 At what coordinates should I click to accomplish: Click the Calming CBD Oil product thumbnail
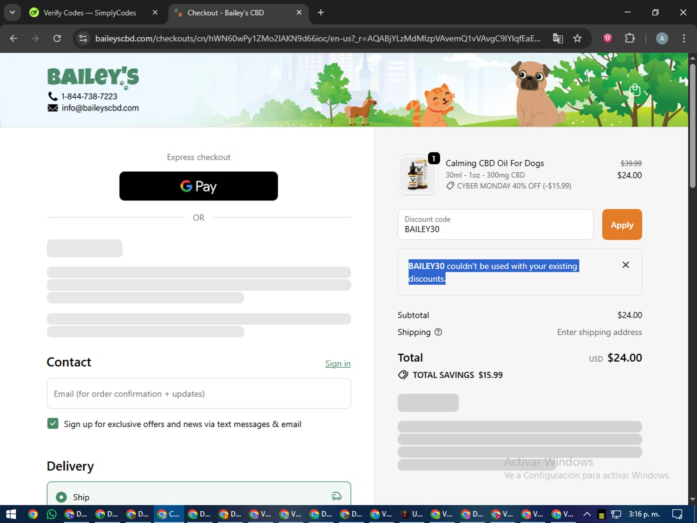[417, 175]
